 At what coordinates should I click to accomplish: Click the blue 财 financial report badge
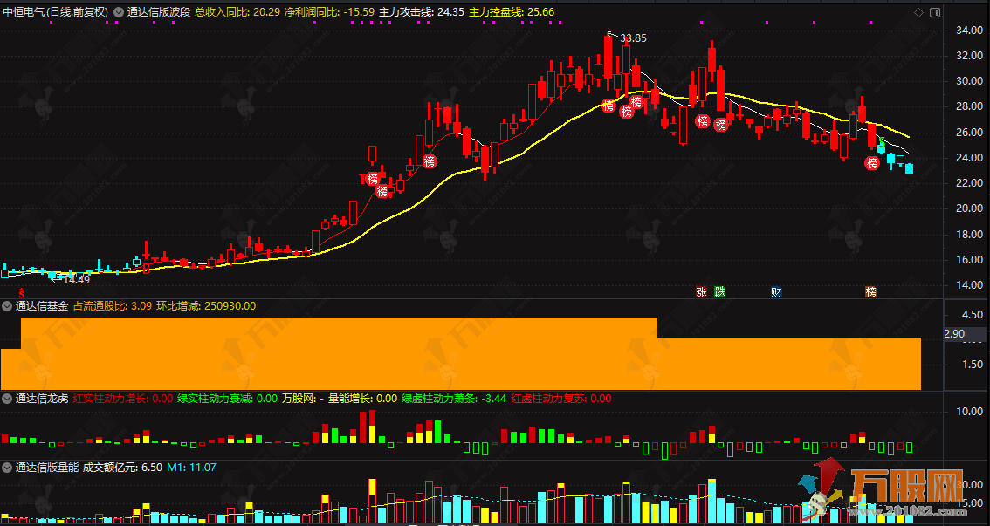(x=775, y=291)
